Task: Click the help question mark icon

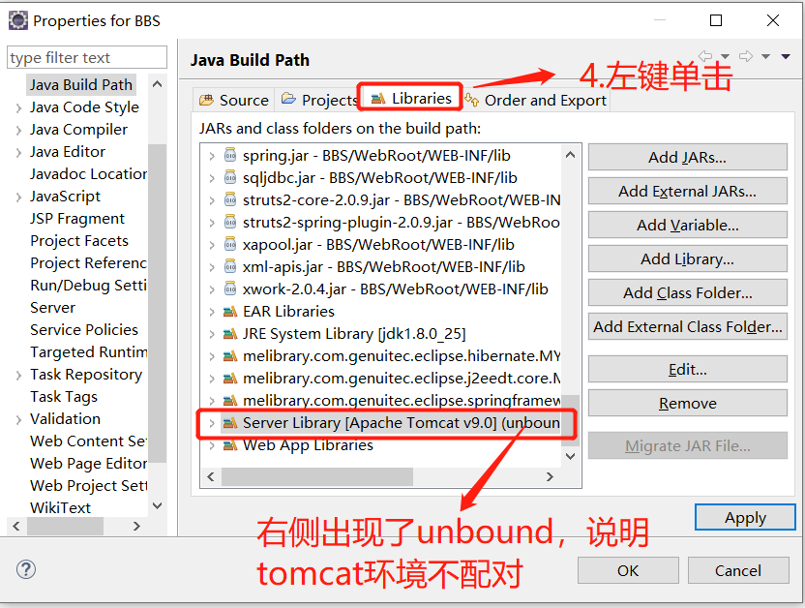Action: coord(26,569)
